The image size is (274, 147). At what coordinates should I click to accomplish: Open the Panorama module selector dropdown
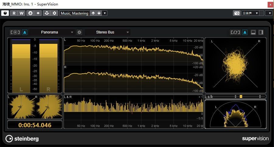pyautogui.click(x=52, y=32)
